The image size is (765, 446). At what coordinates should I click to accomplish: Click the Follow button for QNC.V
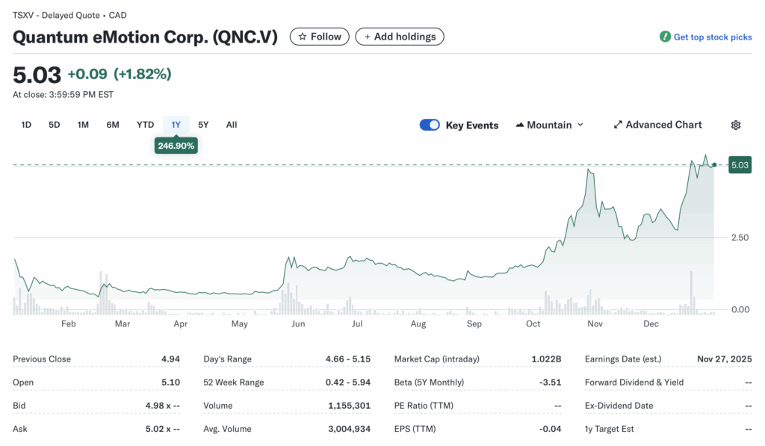click(x=319, y=36)
